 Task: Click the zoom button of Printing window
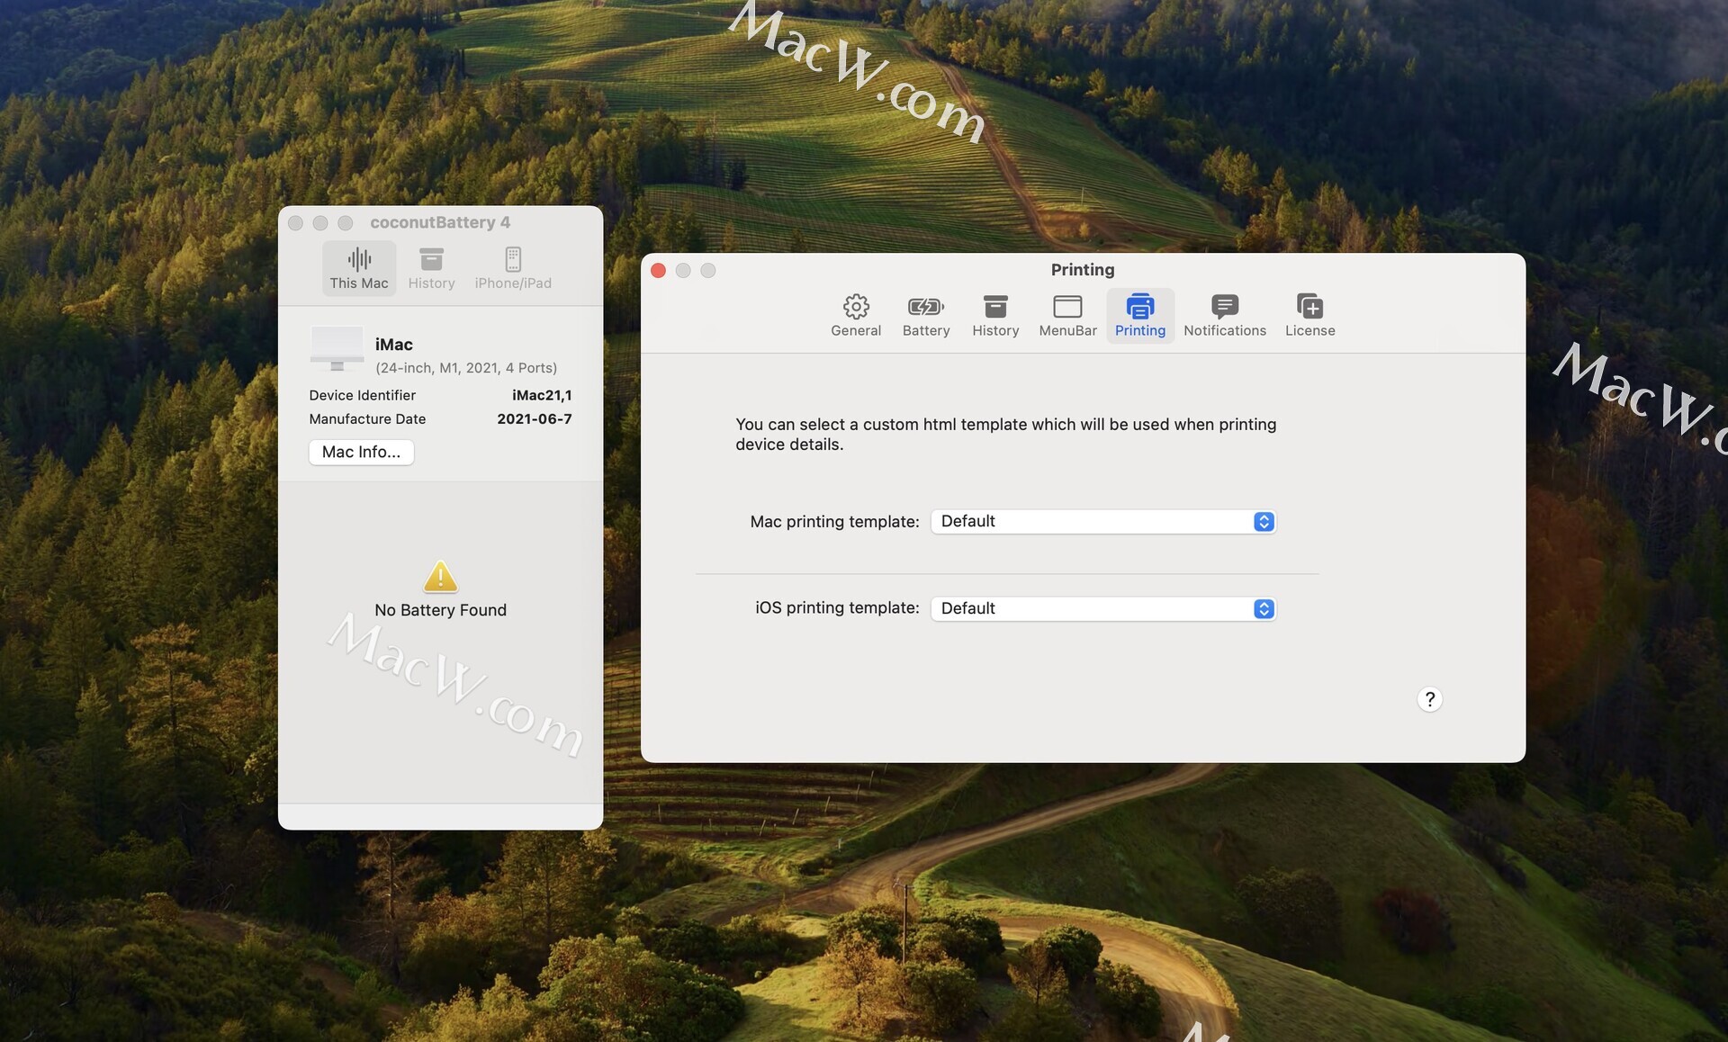click(708, 271)
